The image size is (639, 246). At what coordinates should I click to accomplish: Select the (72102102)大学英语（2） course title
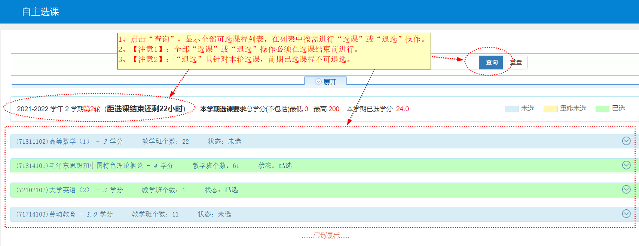tap(53, 190)
